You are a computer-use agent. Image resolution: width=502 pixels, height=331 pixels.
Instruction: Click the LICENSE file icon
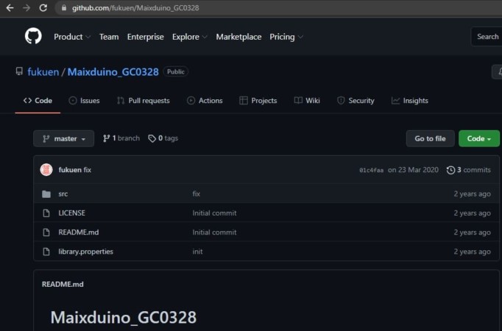[46, 213]
